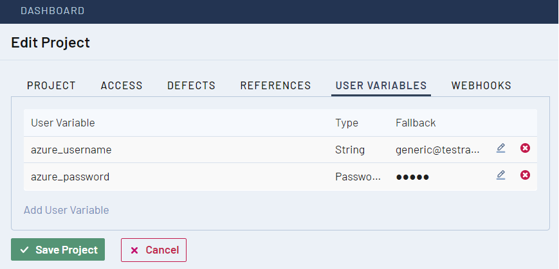Click the generic@testra... fallback value
The image size is (559, 269).
point(437,150)
